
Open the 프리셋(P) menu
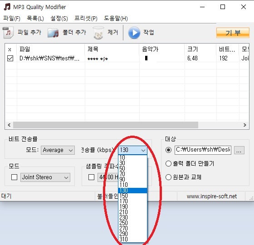coord(86,18)
